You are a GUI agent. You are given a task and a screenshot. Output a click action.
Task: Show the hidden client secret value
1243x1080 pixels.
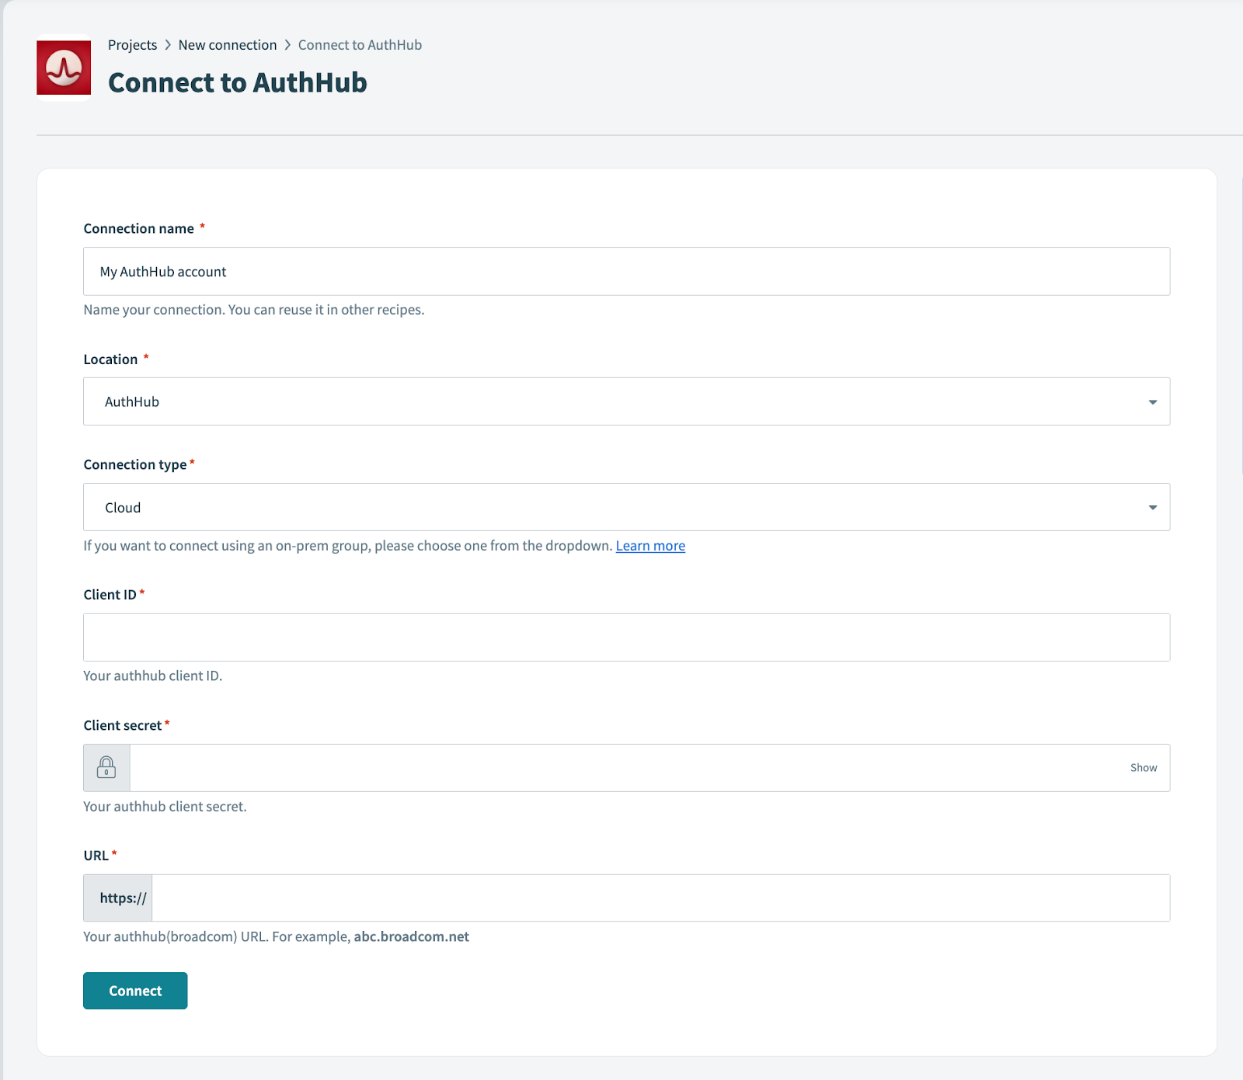(1142, 767)
